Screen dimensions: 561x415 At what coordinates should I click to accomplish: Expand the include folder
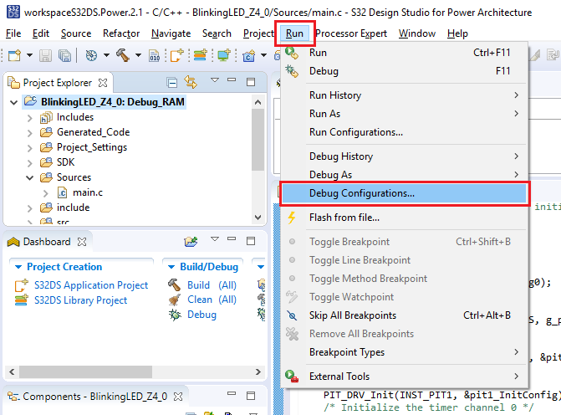point(30,208)
